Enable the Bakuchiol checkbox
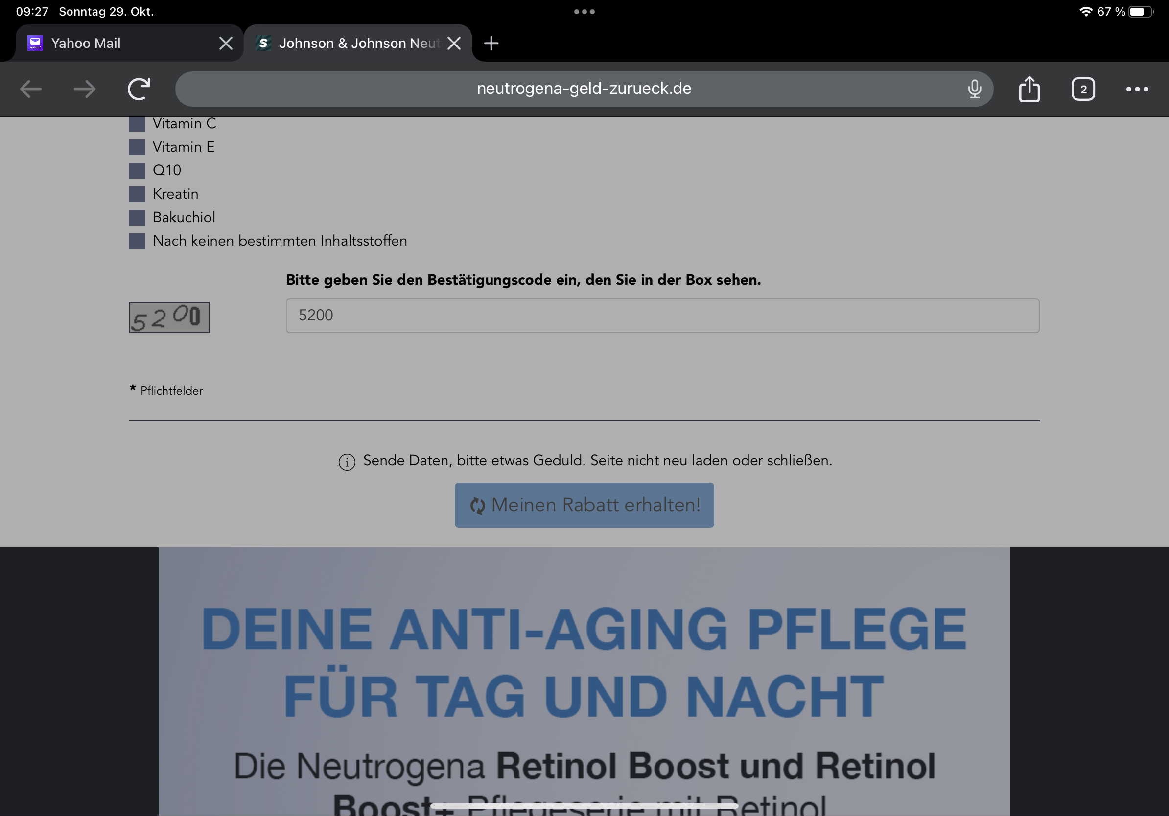The height and width of the screenshot is (816, 1169). coord(137,217)
